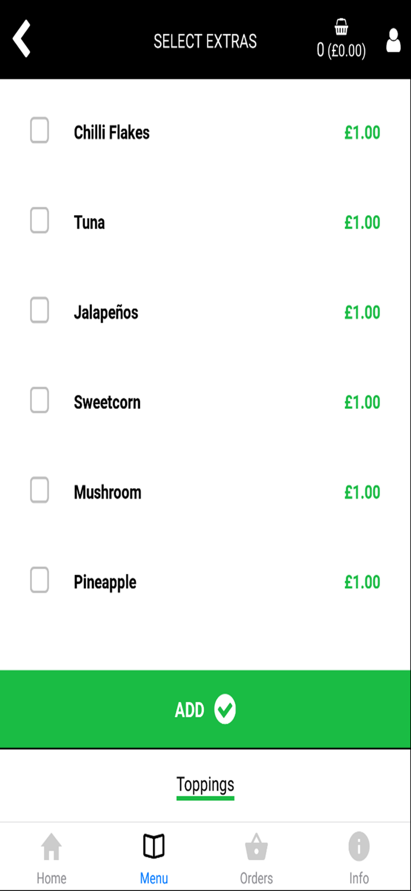Select the Tuna topping checkbox

pyautogui.click(x=39, y=221)
